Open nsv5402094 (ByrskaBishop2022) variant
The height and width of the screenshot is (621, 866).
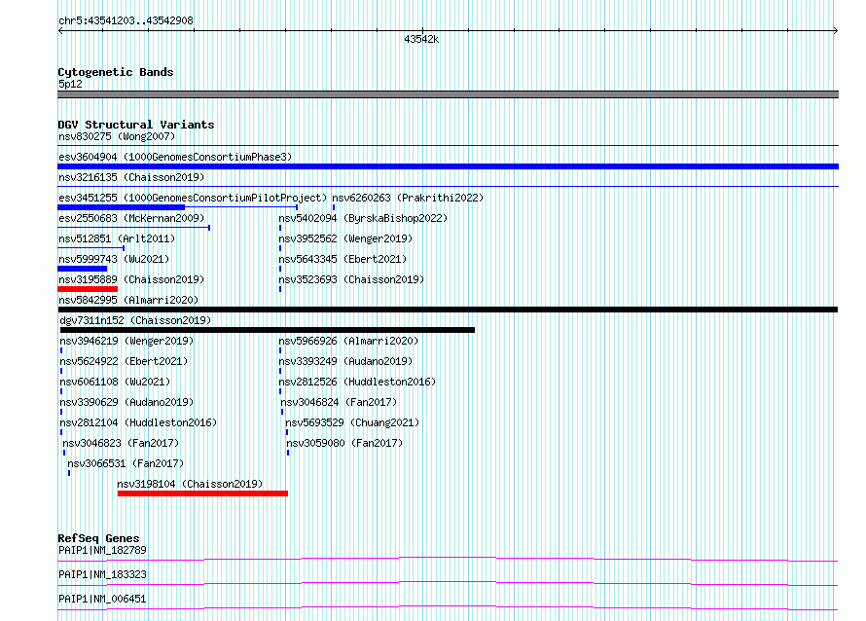(x=363, y=218)
